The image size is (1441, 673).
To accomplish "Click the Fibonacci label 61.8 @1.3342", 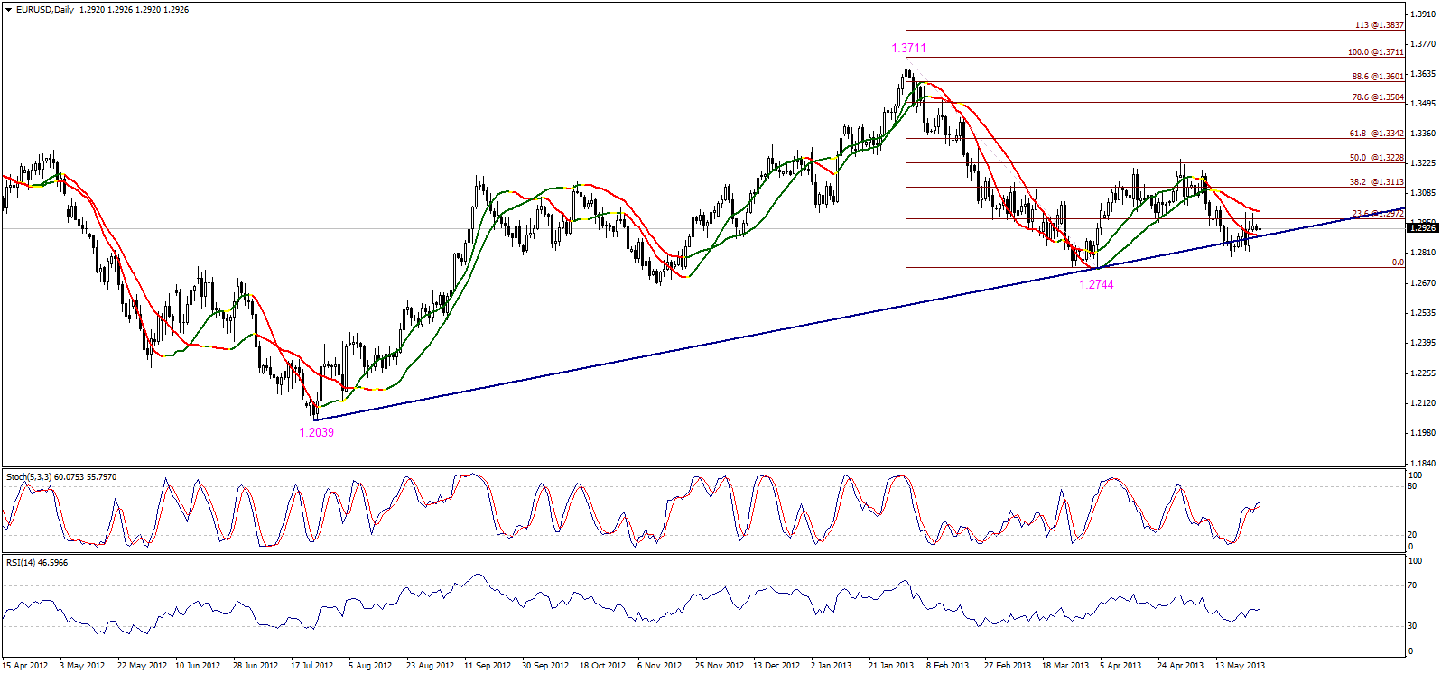I will (x=1377, y=134).
